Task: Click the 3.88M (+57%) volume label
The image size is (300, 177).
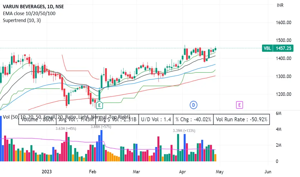Action: 101,127
